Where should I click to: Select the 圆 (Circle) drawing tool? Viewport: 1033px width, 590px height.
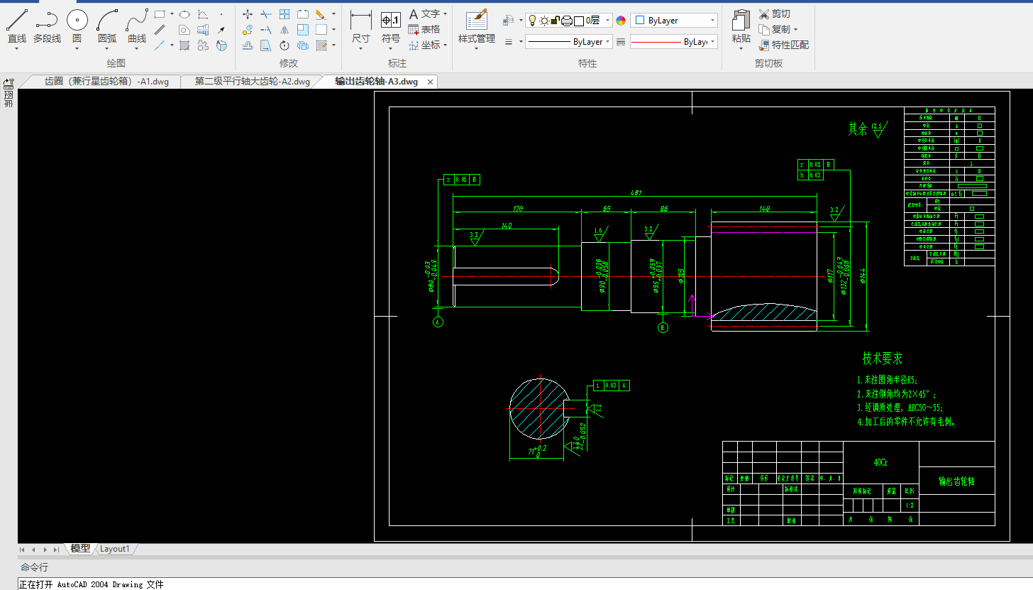point(77,27)
